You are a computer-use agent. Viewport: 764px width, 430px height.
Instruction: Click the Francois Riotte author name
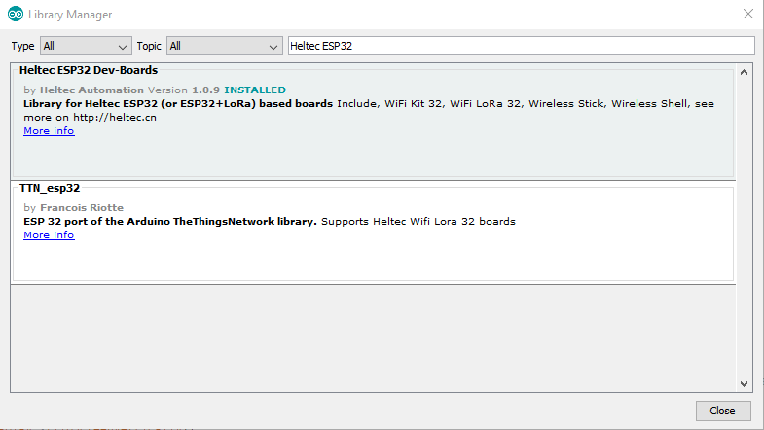point(81,208)
